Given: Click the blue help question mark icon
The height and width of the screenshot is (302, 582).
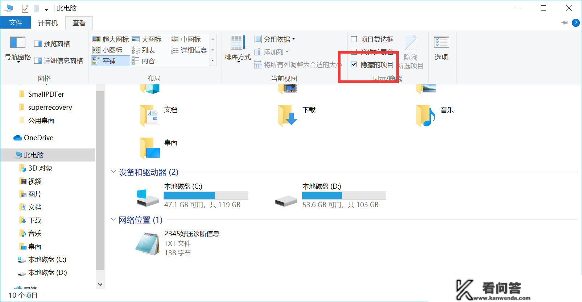Looking at the screenshot, I should (575, 23).
